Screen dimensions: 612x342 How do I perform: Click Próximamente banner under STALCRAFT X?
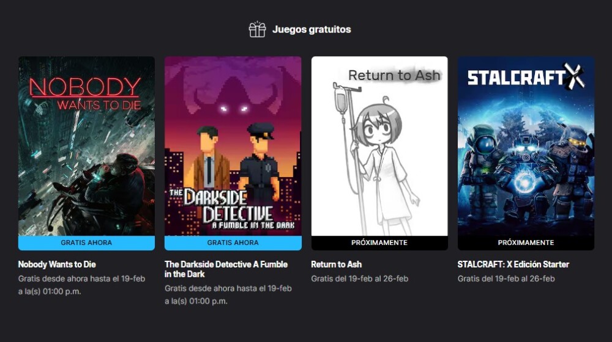[x=526, y=242]
